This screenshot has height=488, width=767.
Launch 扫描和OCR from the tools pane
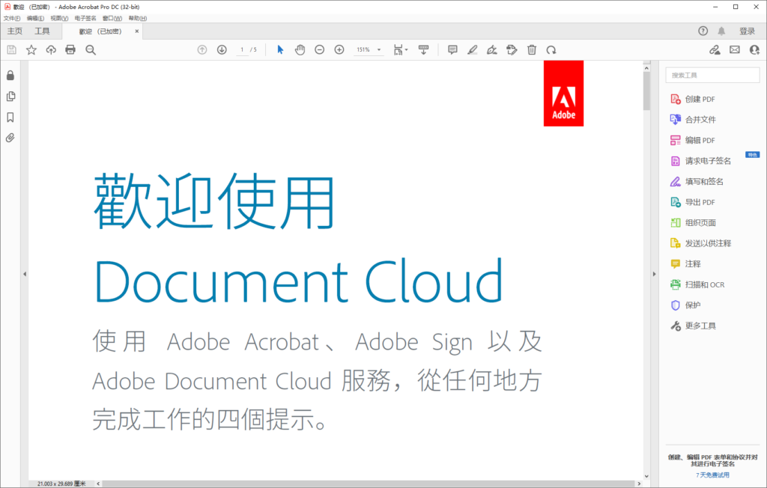(704, 284)
